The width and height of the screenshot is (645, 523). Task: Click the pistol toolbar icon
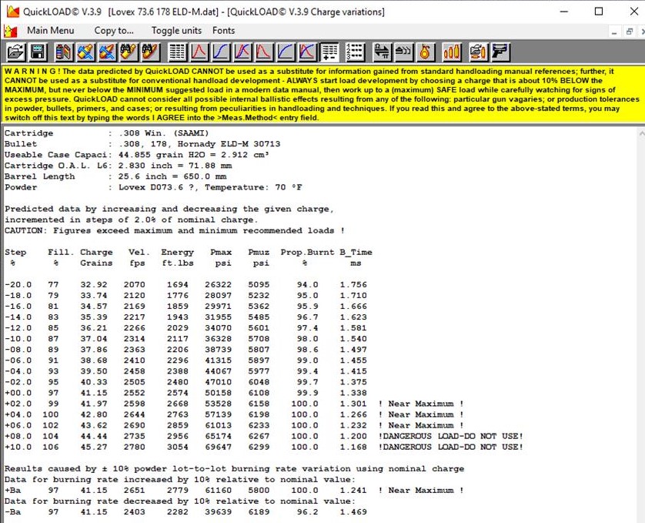click(500, 52)
